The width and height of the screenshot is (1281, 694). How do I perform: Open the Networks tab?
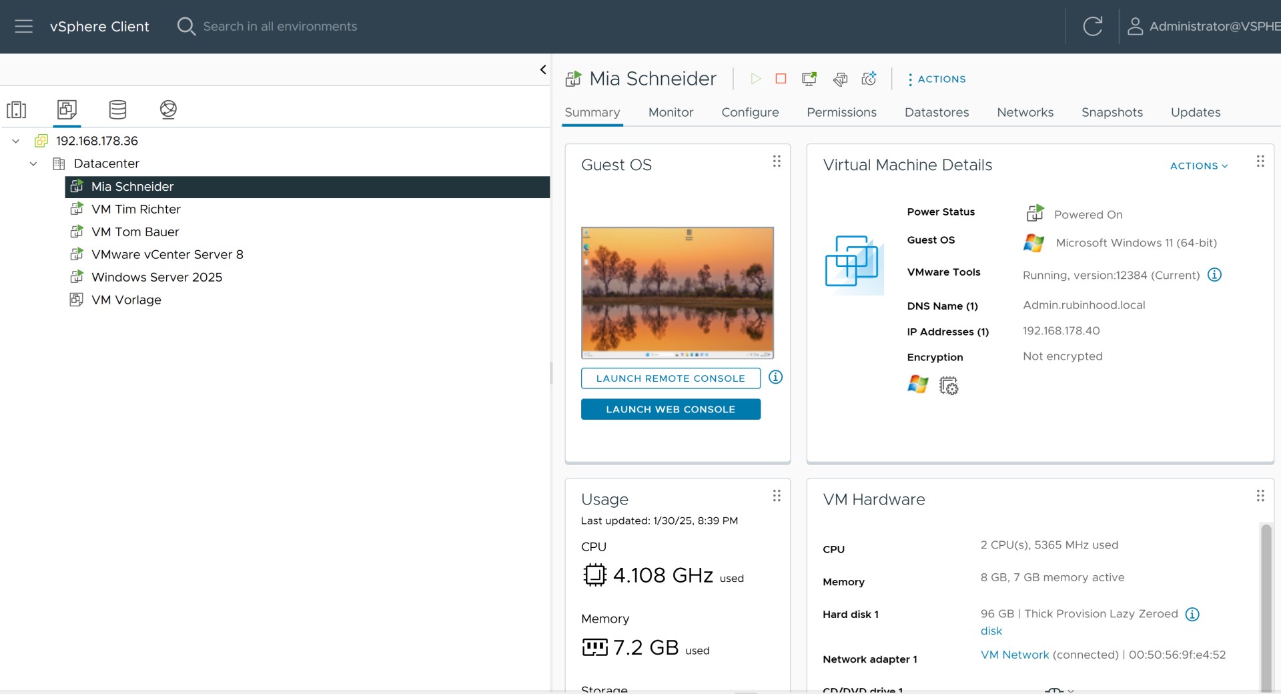(x=1025, y=112)
